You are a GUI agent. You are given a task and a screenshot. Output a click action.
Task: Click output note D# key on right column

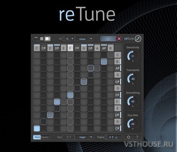(118, 115)
